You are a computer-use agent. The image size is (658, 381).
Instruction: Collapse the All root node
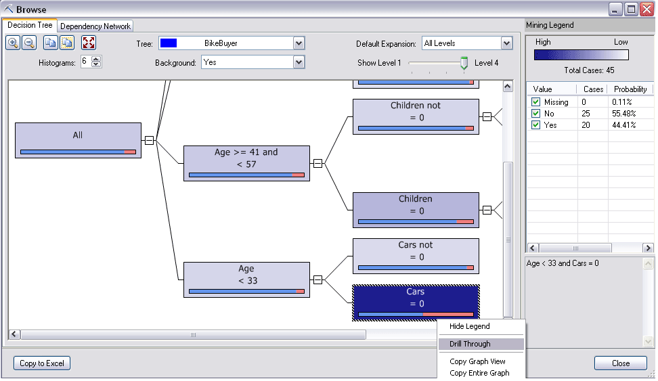coord(149,141)
